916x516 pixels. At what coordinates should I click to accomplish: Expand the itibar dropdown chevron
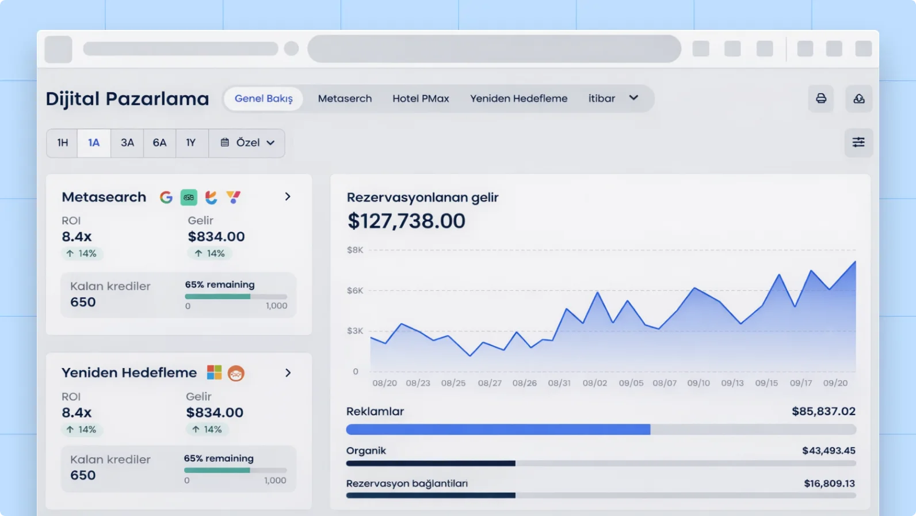coord(633,98)
